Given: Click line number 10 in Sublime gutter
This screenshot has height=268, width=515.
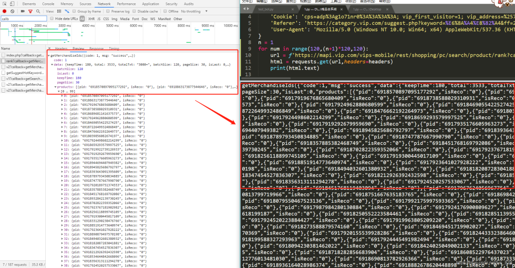Looking at the screenshot, I should pyautogui.click(x=248, y=55).
